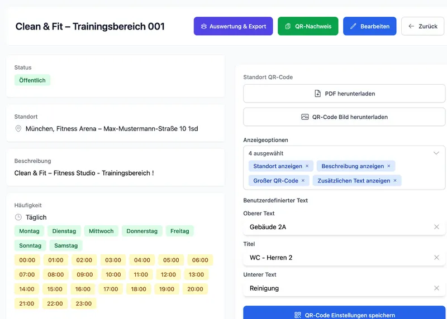Open Auswertung & Export
Viewport: 447px width, 319px height.
coord(233,26)
